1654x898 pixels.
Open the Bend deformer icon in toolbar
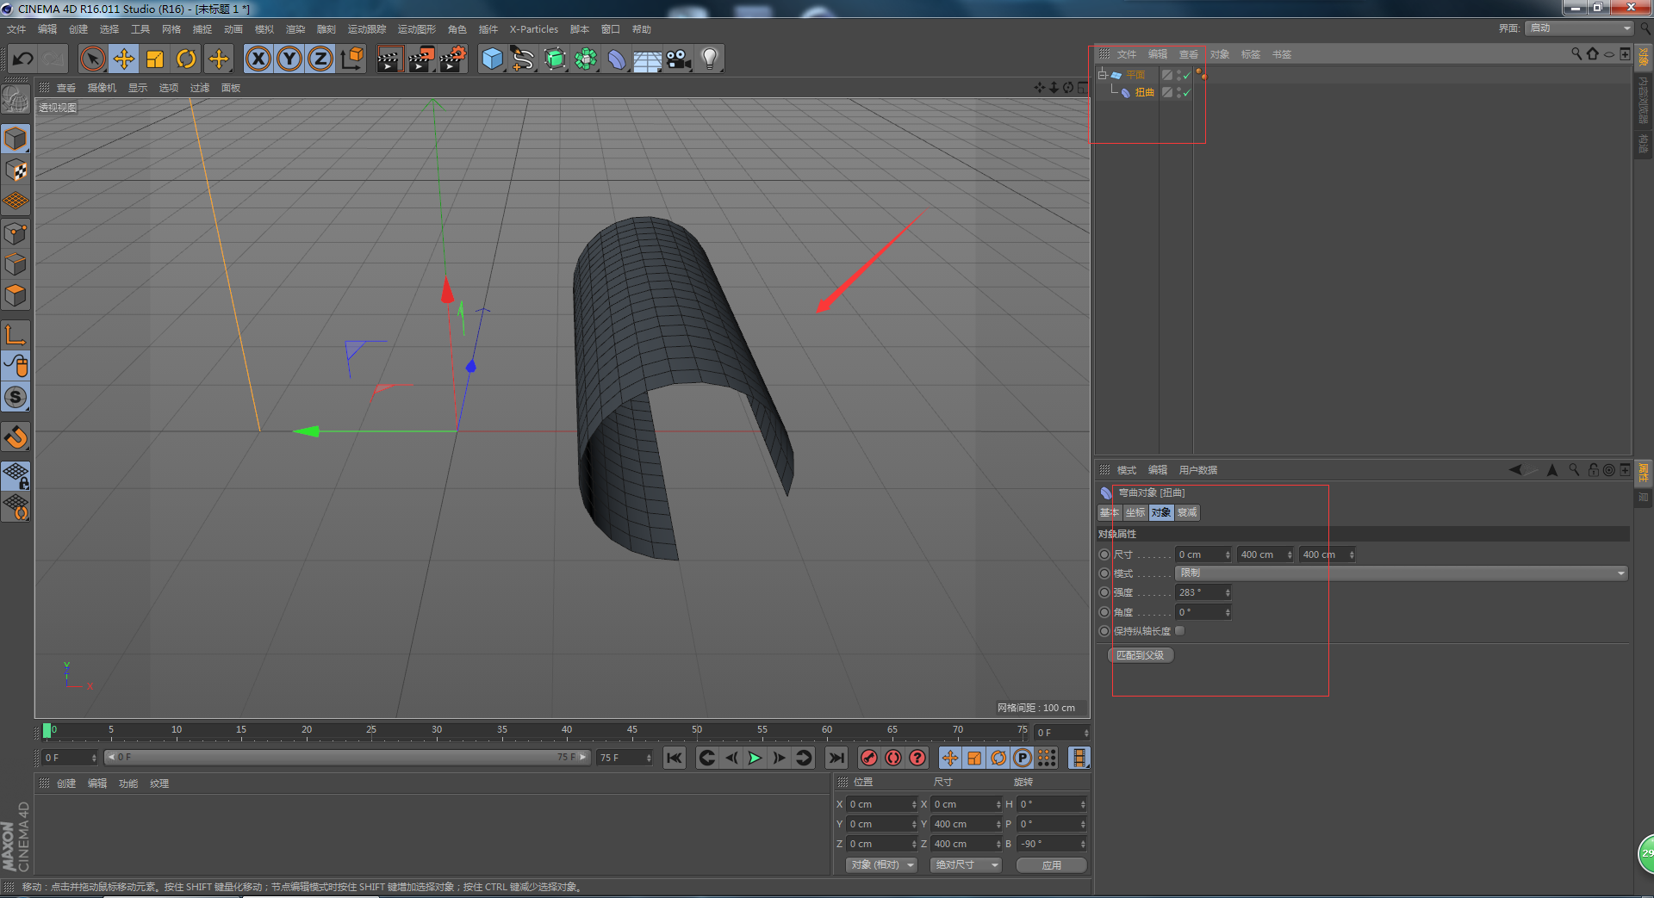pyautogui.click(x=617, y=59)
